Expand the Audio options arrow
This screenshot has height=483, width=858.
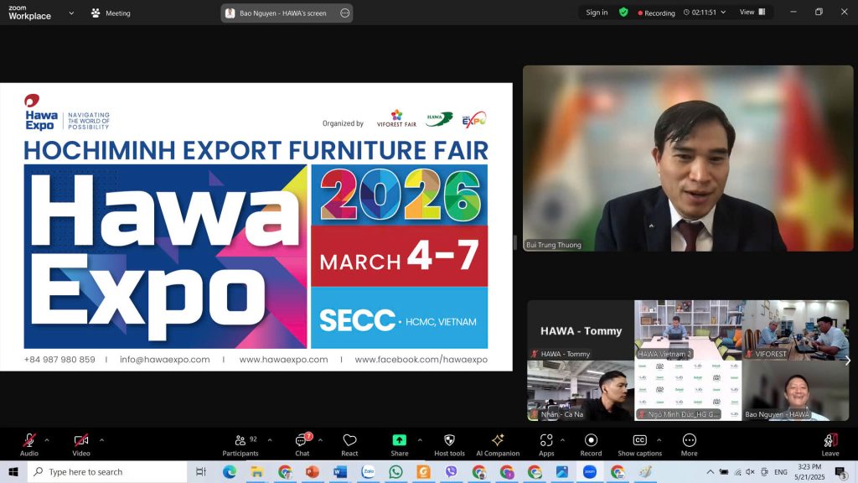coord(47,439)
